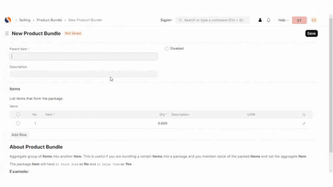Click the pencil edit icon in row 1
This screenshot has height=187, width=333.
304,123
